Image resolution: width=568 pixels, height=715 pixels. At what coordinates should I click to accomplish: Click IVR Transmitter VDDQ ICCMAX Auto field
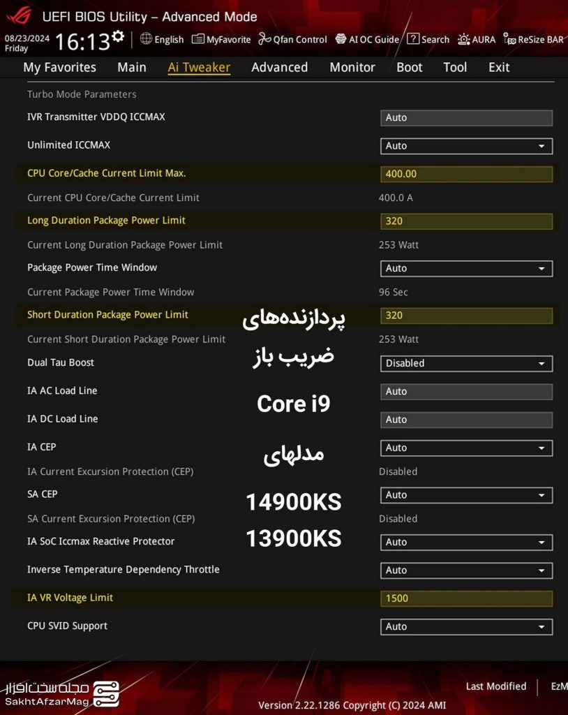466,117
